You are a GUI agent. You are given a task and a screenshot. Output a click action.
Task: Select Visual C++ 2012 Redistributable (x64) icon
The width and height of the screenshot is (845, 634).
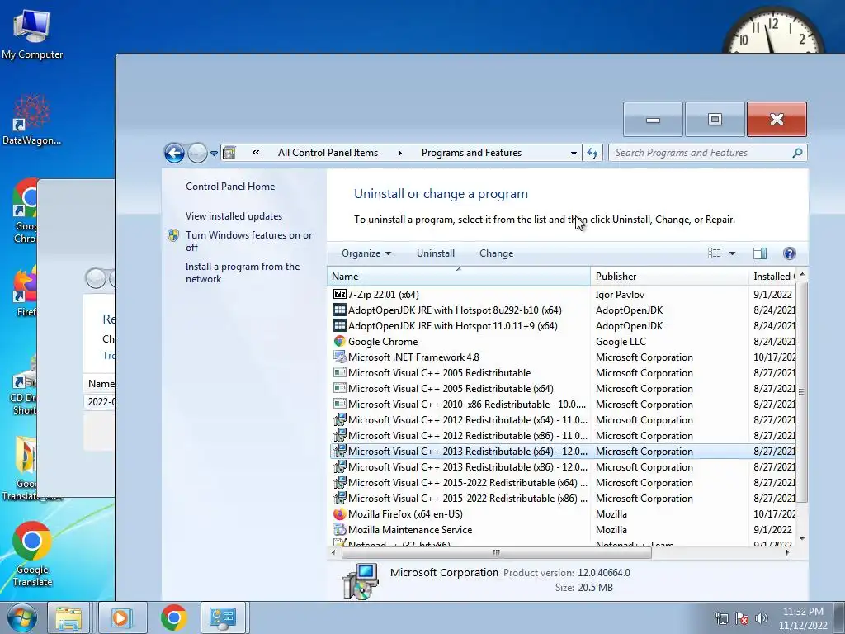pos(339,420)
